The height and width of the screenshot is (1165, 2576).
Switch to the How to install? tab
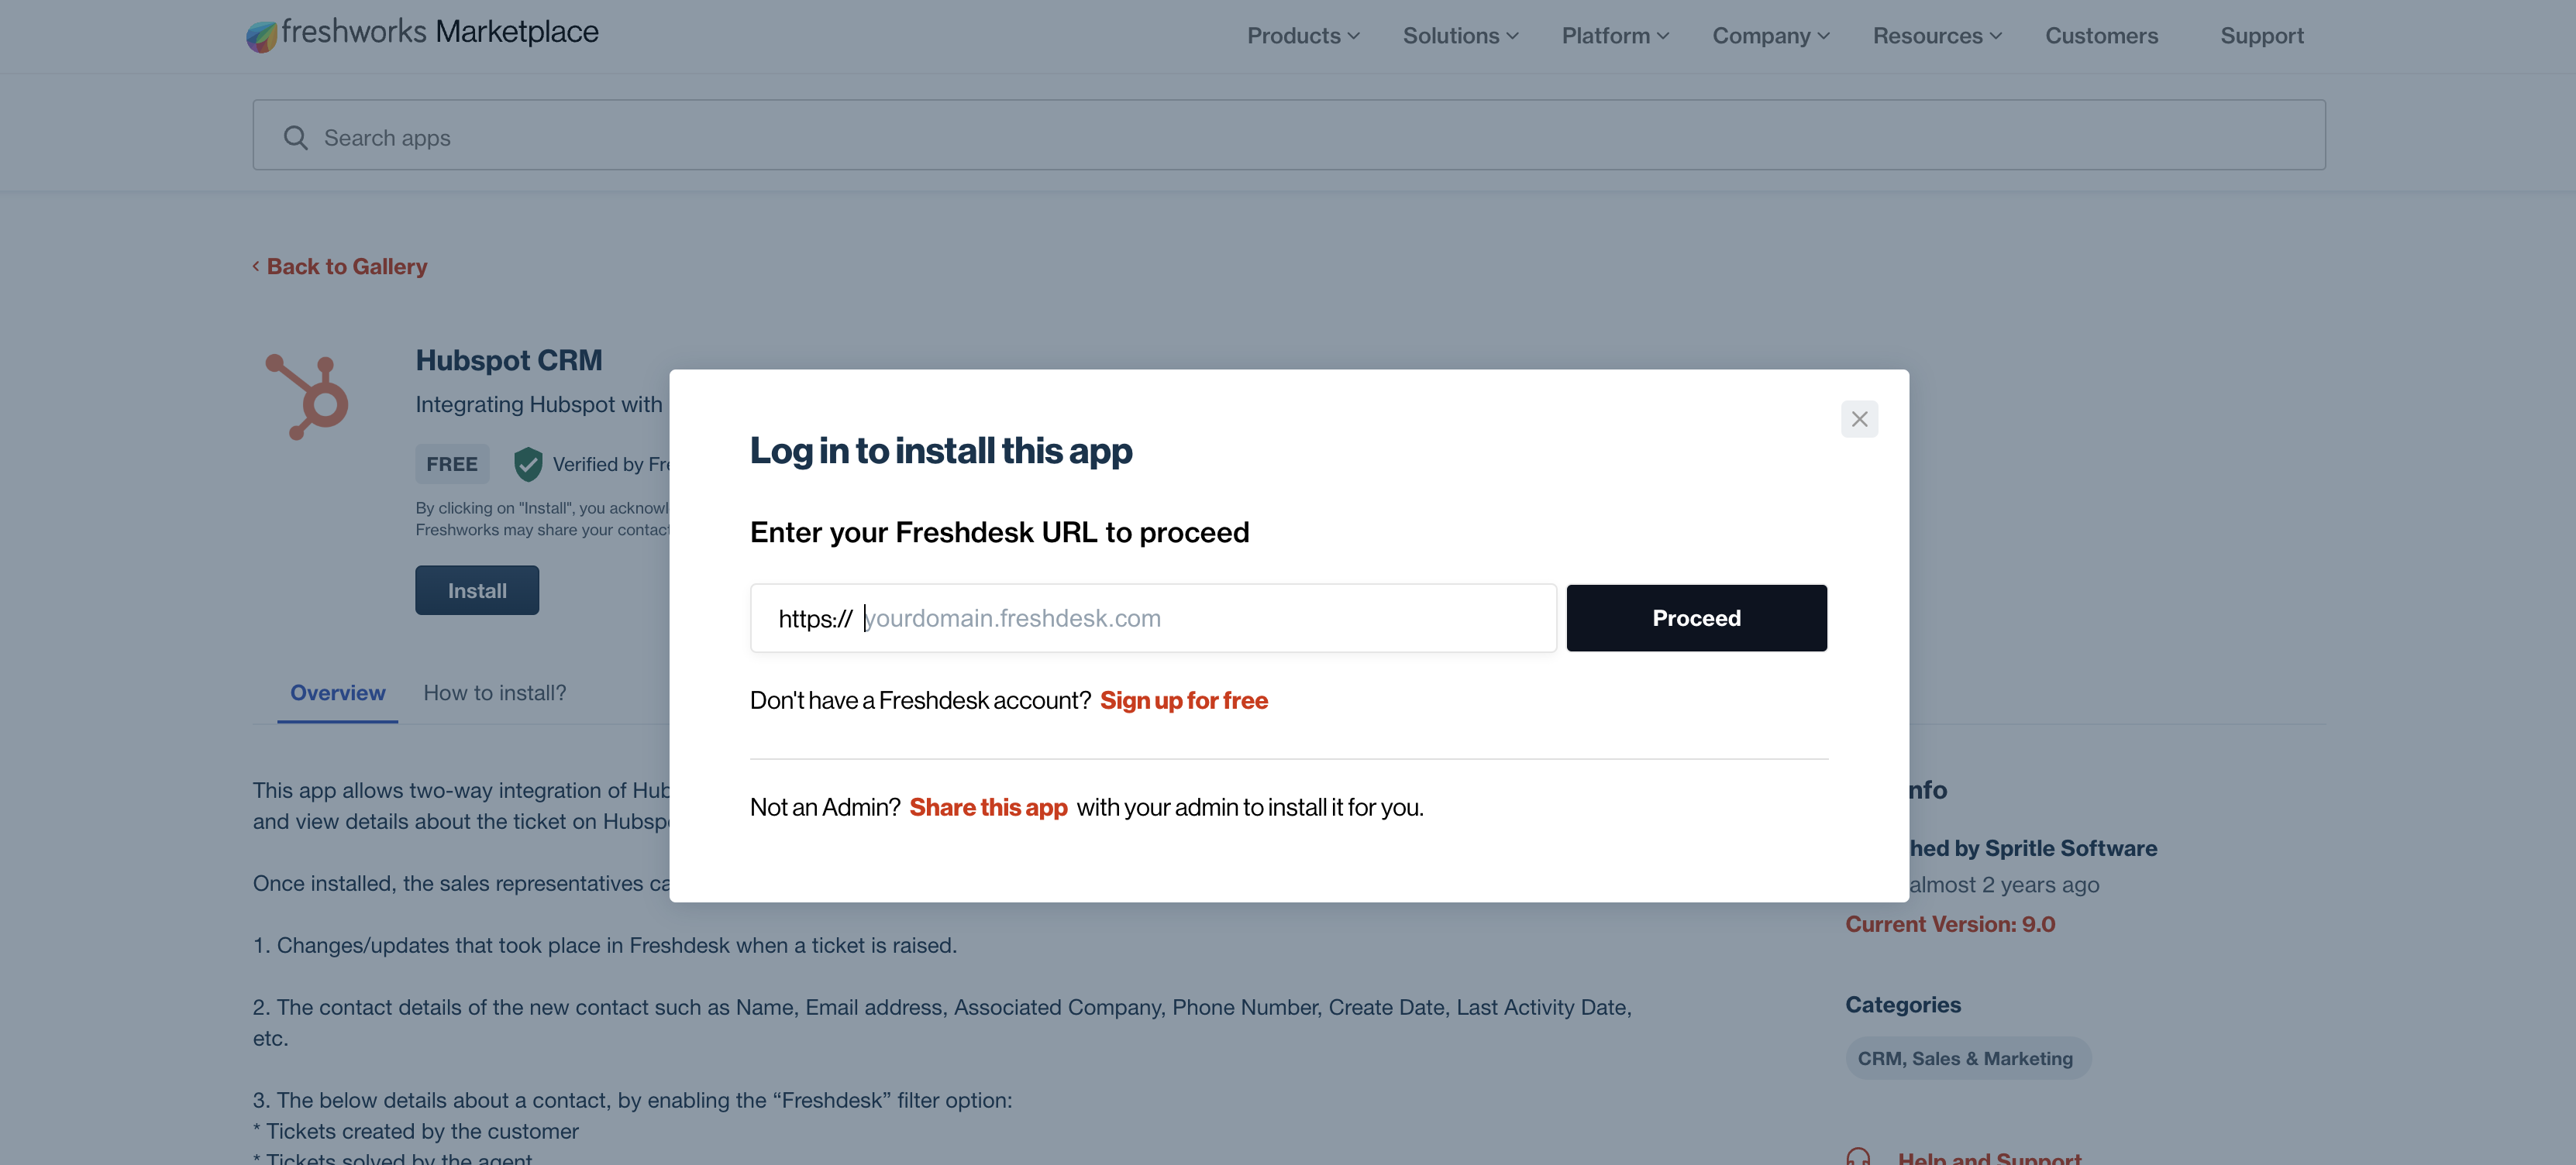[x=494, y=692]
